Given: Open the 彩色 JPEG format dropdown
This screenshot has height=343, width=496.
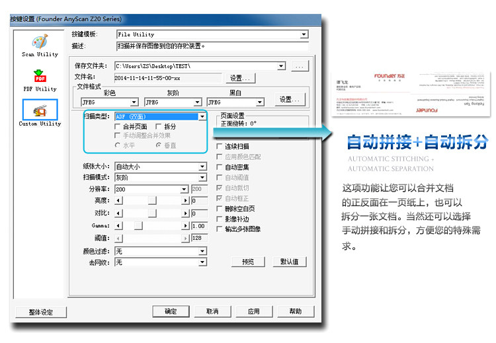Looking at the screenshot, I should click(x=134, y=102).
